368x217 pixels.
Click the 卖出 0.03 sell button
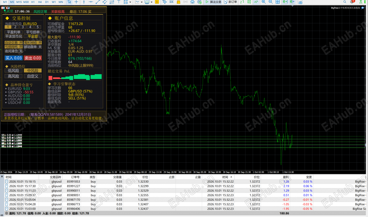point(33,58)
